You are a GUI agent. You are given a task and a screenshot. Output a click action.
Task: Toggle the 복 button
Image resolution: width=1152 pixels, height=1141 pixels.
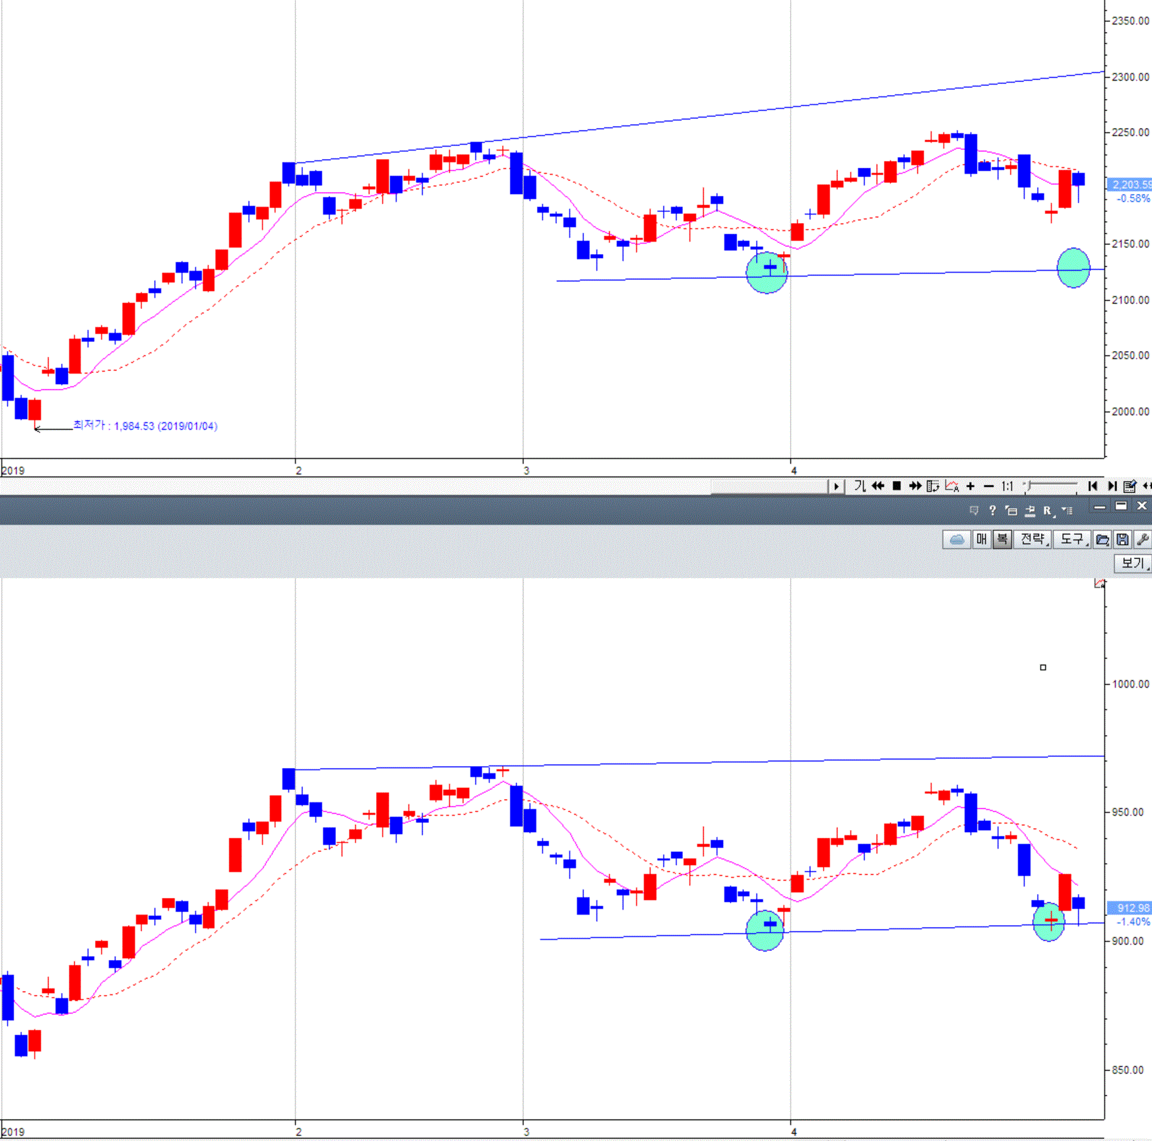1002,539
